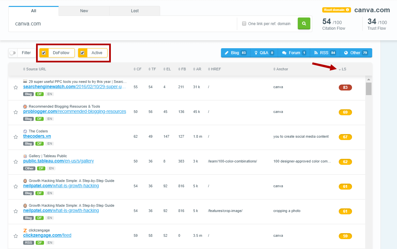The image size is (397, 249).
Task: Star the searchenginewatch.com row
Action: tap(16, 88)
